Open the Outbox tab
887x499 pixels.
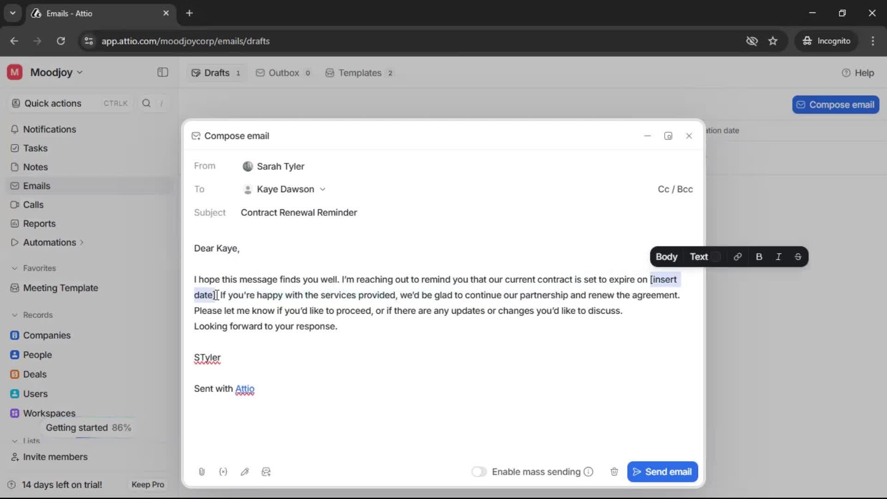pyautogui.click(x=283, y=73)
